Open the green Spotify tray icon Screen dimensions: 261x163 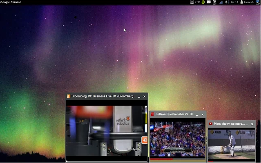coord(203,2)
